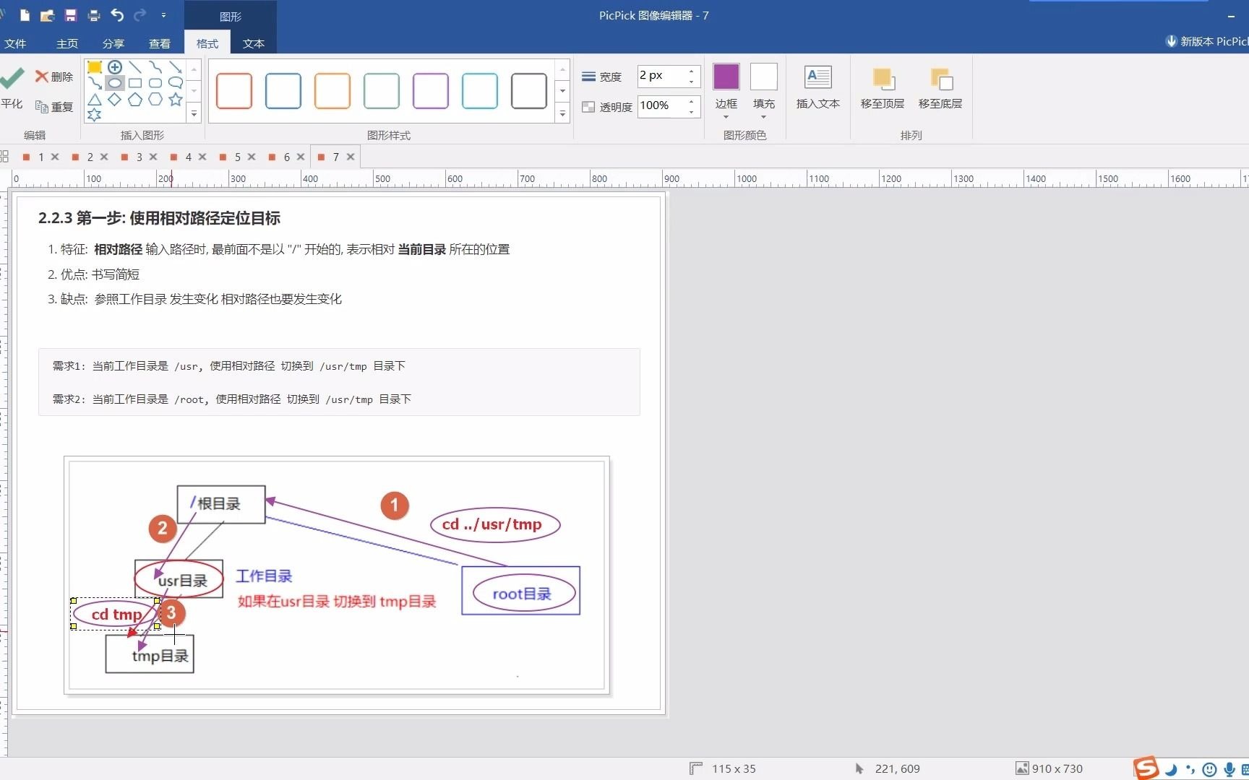
Task: Switch to document tab 5
Action: [x=237, y=157]
